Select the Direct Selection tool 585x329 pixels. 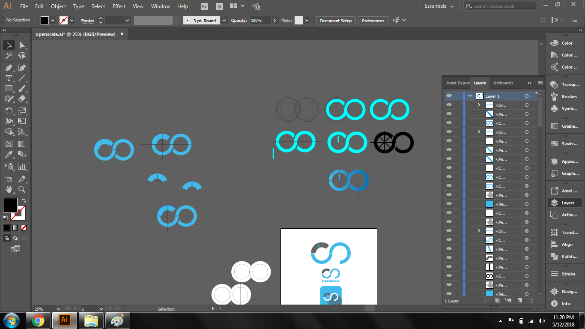coord(22,45)
